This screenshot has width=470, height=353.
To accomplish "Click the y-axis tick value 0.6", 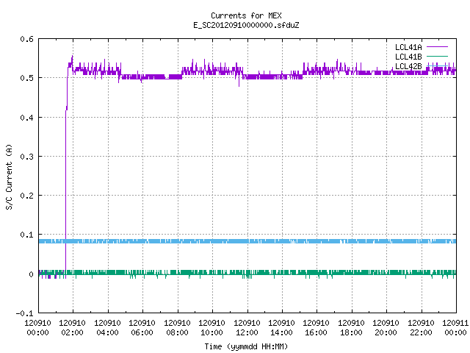I will click(x=26, y=39).
